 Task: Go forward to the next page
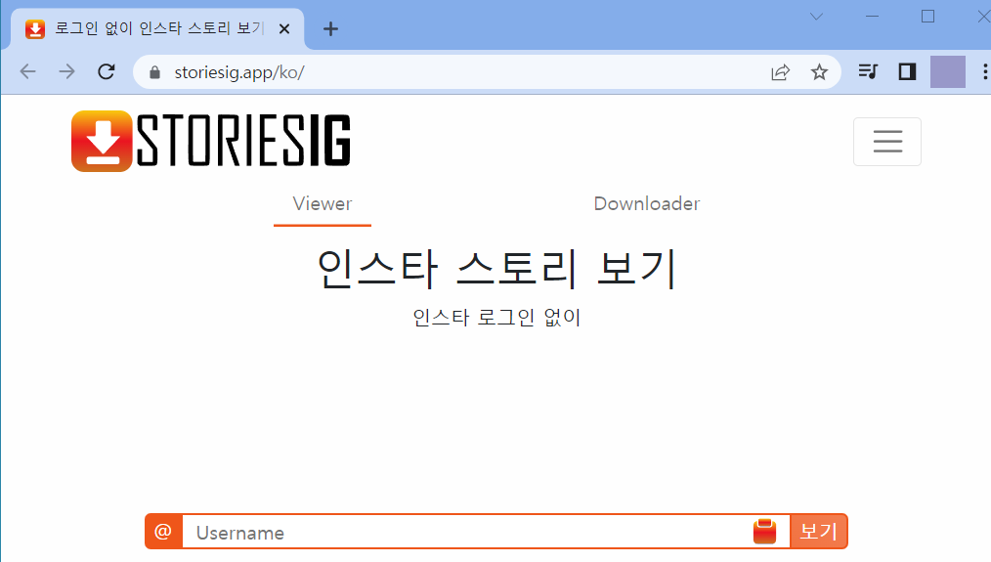(66, 72)
